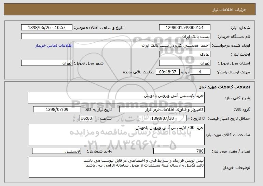Click the general description box خرید لایسنس آنتی ویروس پادویش

(116, 98)
